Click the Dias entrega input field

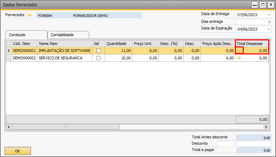[254, 22]
